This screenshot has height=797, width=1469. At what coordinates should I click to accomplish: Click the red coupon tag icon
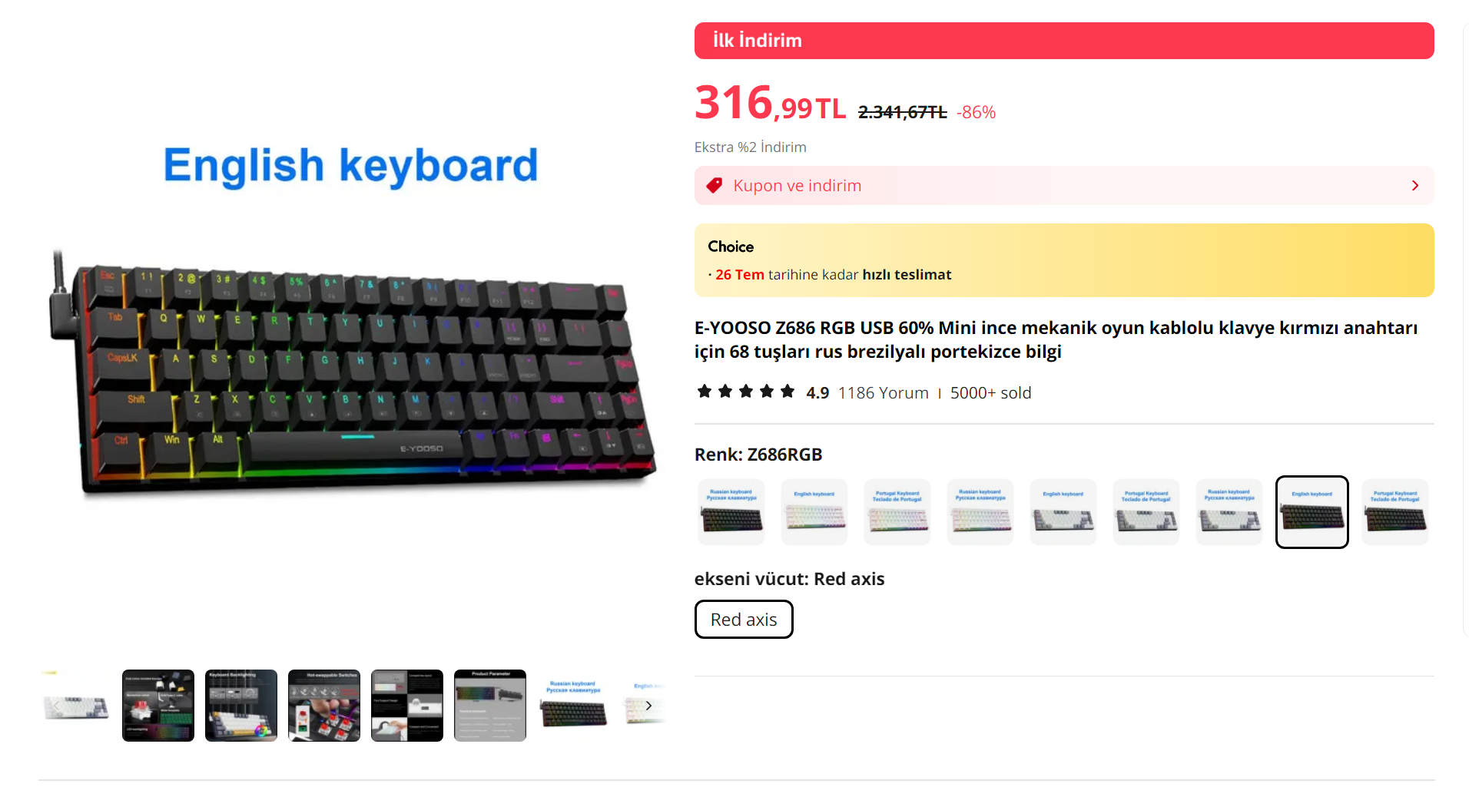click(714, 185)
